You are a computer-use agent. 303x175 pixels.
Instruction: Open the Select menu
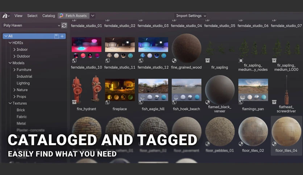click(x=32, y=16)
